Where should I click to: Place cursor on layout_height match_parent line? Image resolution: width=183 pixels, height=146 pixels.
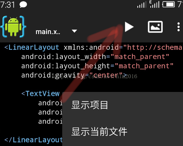tap(97, 66)
